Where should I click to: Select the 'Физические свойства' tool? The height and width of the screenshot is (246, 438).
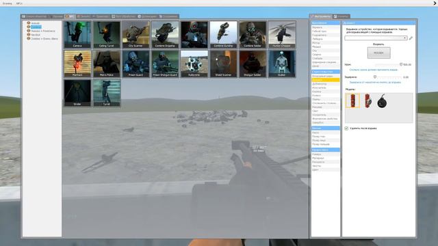[326, 119]
